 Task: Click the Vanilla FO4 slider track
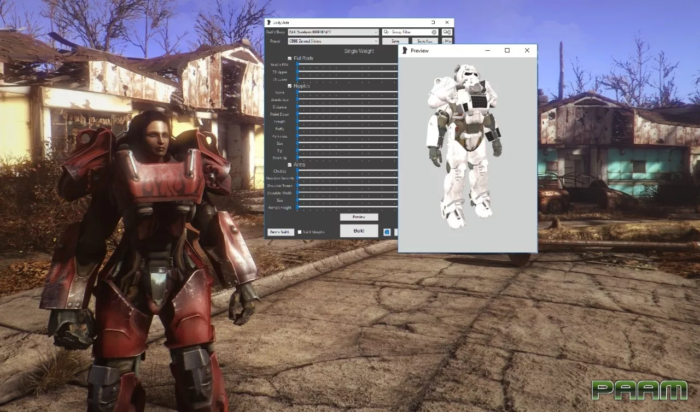tap(347, 64)
